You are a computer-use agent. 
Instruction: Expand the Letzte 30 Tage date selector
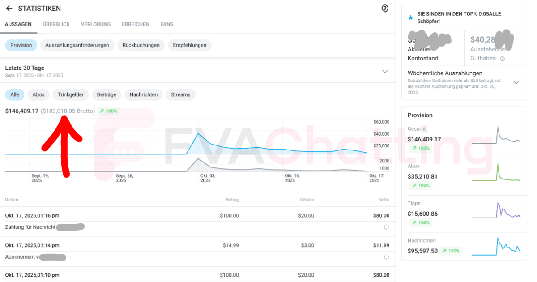[385, 71]
